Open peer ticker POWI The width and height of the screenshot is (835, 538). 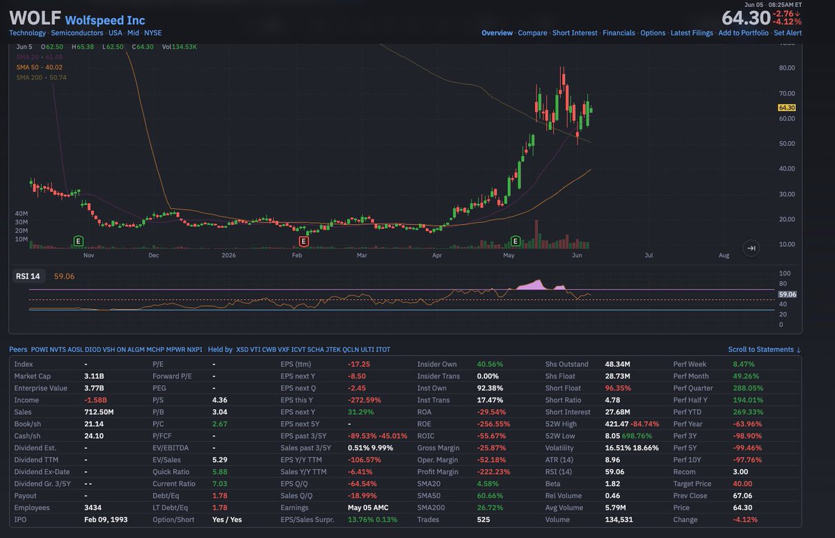coord(40,349)
